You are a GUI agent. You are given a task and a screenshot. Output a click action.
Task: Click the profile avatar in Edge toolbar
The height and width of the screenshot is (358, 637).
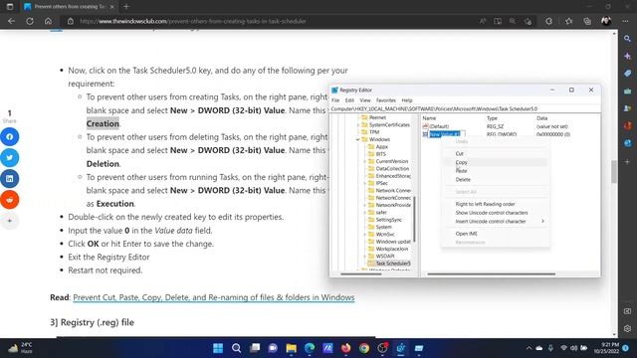pyautogui.click(x=606, y=21)
